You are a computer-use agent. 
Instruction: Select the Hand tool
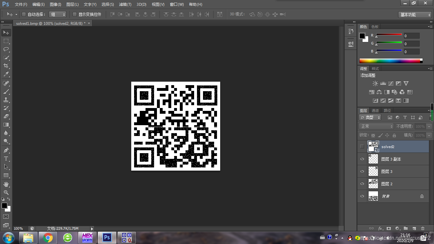click(x=6, y=184)
